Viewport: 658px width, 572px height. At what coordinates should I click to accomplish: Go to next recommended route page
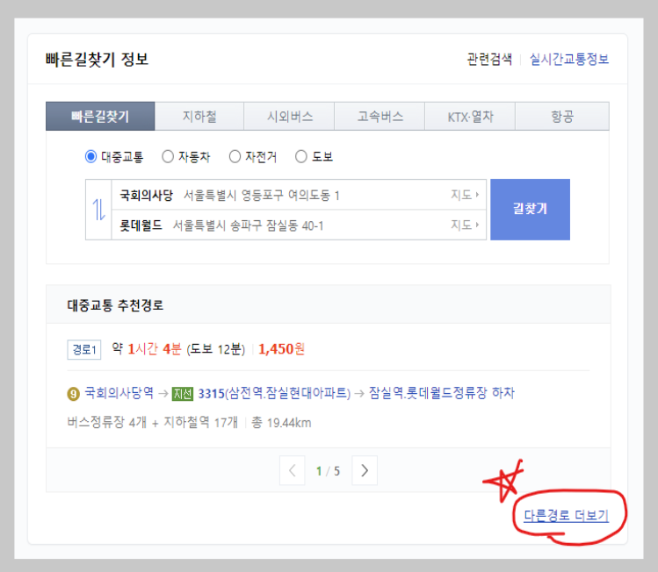click(365, 470)
